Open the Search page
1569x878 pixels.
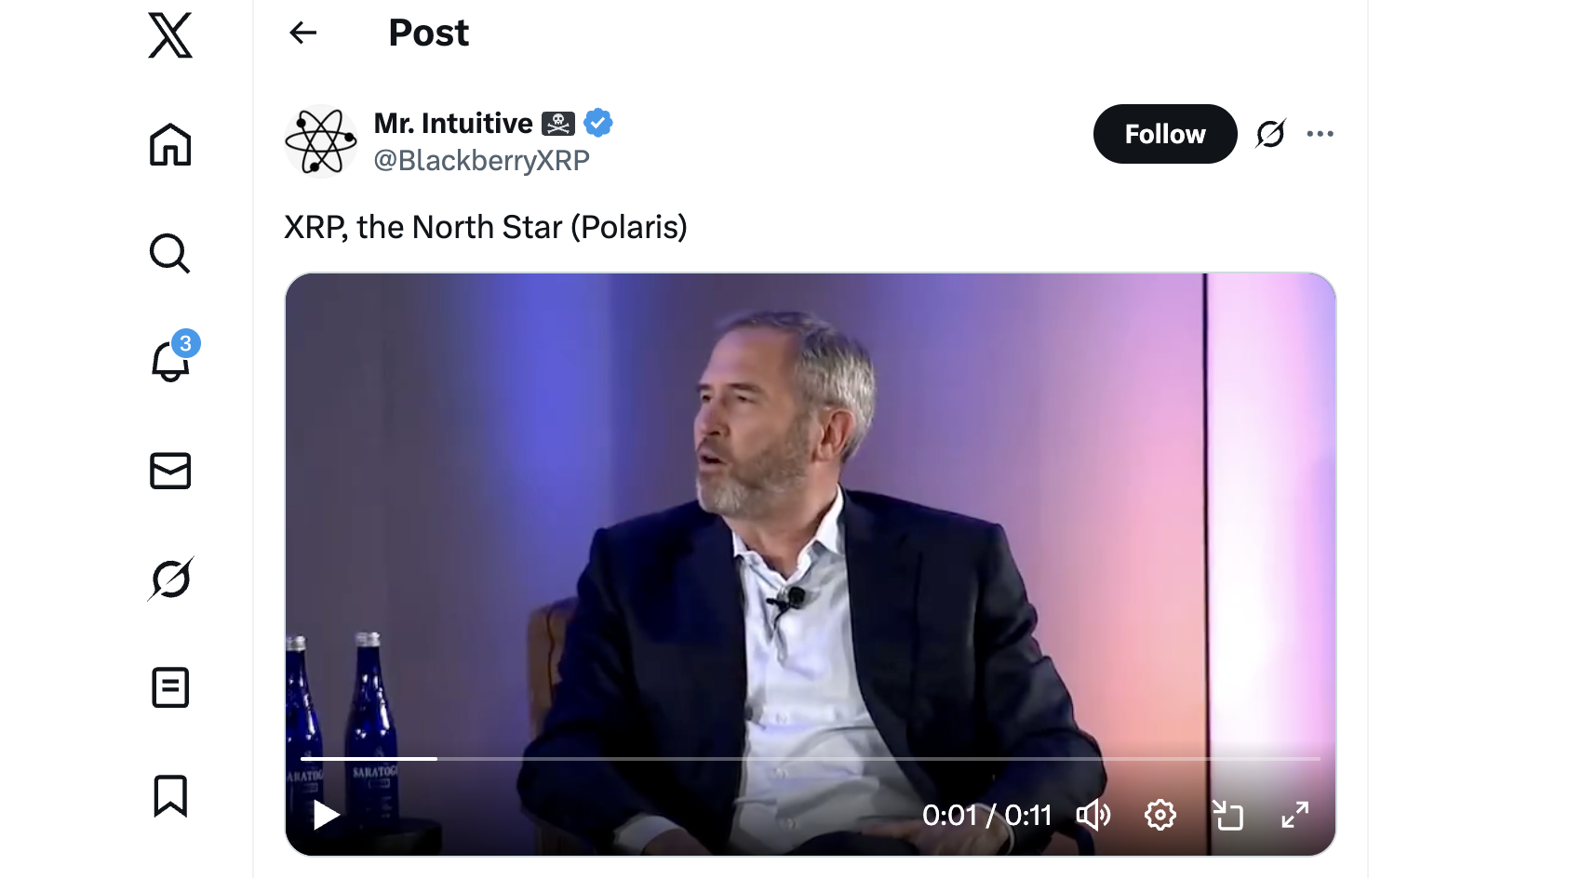point(169,253)
